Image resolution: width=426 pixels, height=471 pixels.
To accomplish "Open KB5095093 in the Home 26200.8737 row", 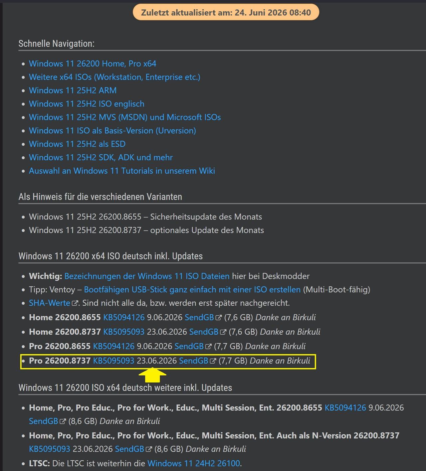I will point(124,332).
